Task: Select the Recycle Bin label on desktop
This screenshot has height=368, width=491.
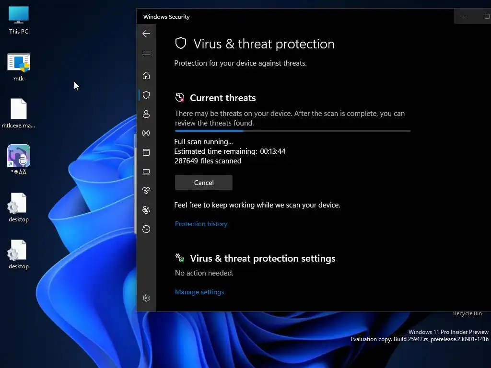Action: [467, 313]
